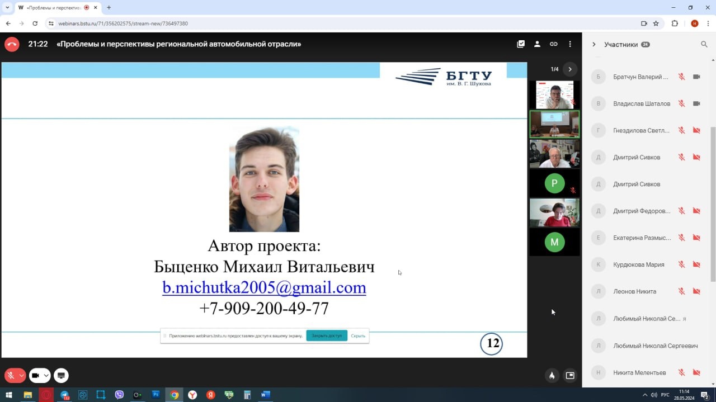Toggle microphone for Гнездилова Светлана
The image size is (716, 402).
pyautogui.click(x=681, y=130)
